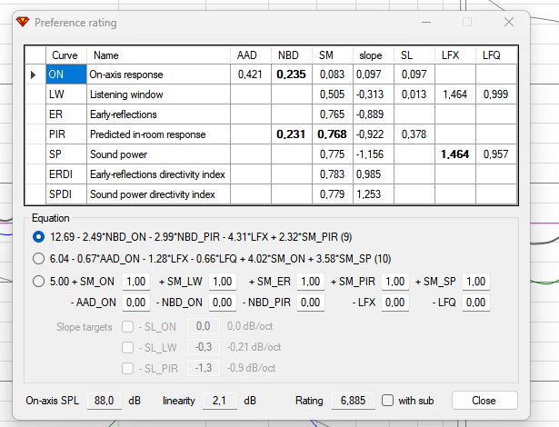Click 'Early-reflections directivity index' cell
The image size is (559, 427).
point(159,174)
